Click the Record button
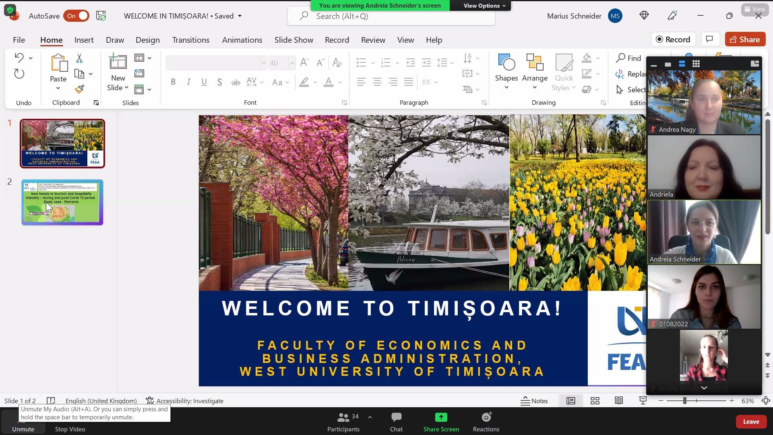 coord(673,39)
